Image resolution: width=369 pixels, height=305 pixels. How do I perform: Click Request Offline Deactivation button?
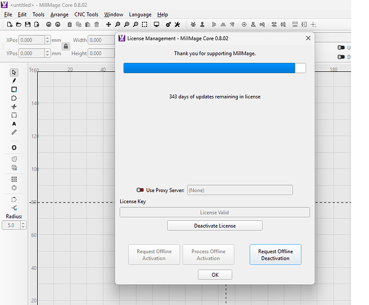[x=275, y=254]
